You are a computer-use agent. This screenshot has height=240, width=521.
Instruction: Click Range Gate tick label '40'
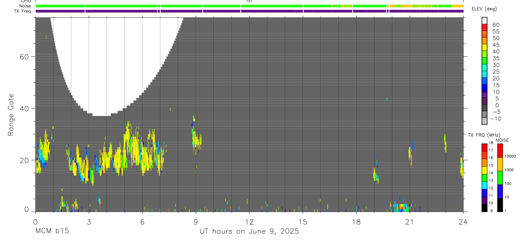tap(24, 108)
